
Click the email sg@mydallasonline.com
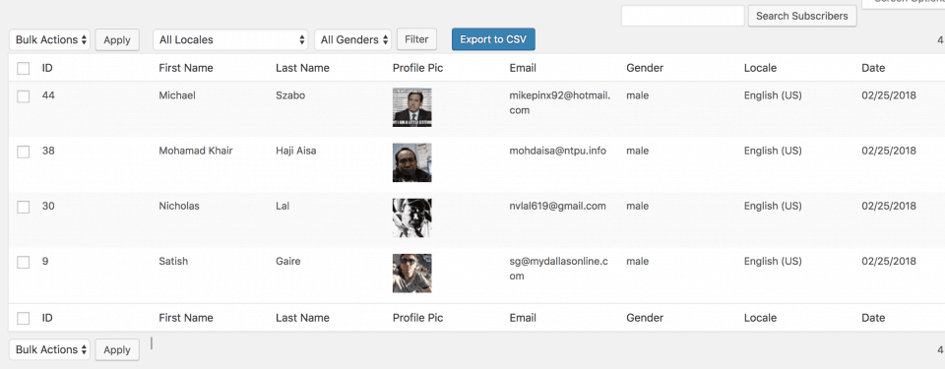(x=559, y=269)
